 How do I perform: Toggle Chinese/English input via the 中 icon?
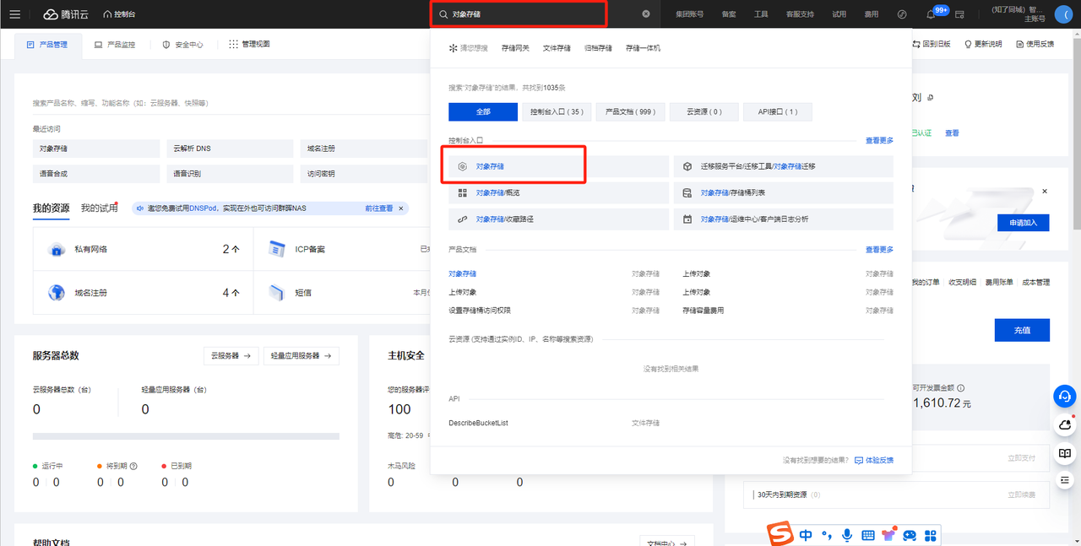click(806, 535)
